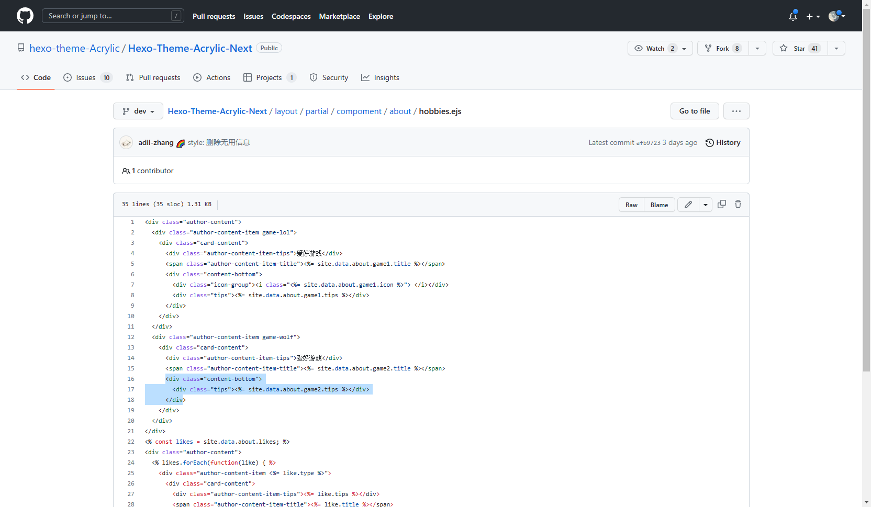Show the 1 contributor list
Screen dimensions: 871x507
[x=148, y=171]
